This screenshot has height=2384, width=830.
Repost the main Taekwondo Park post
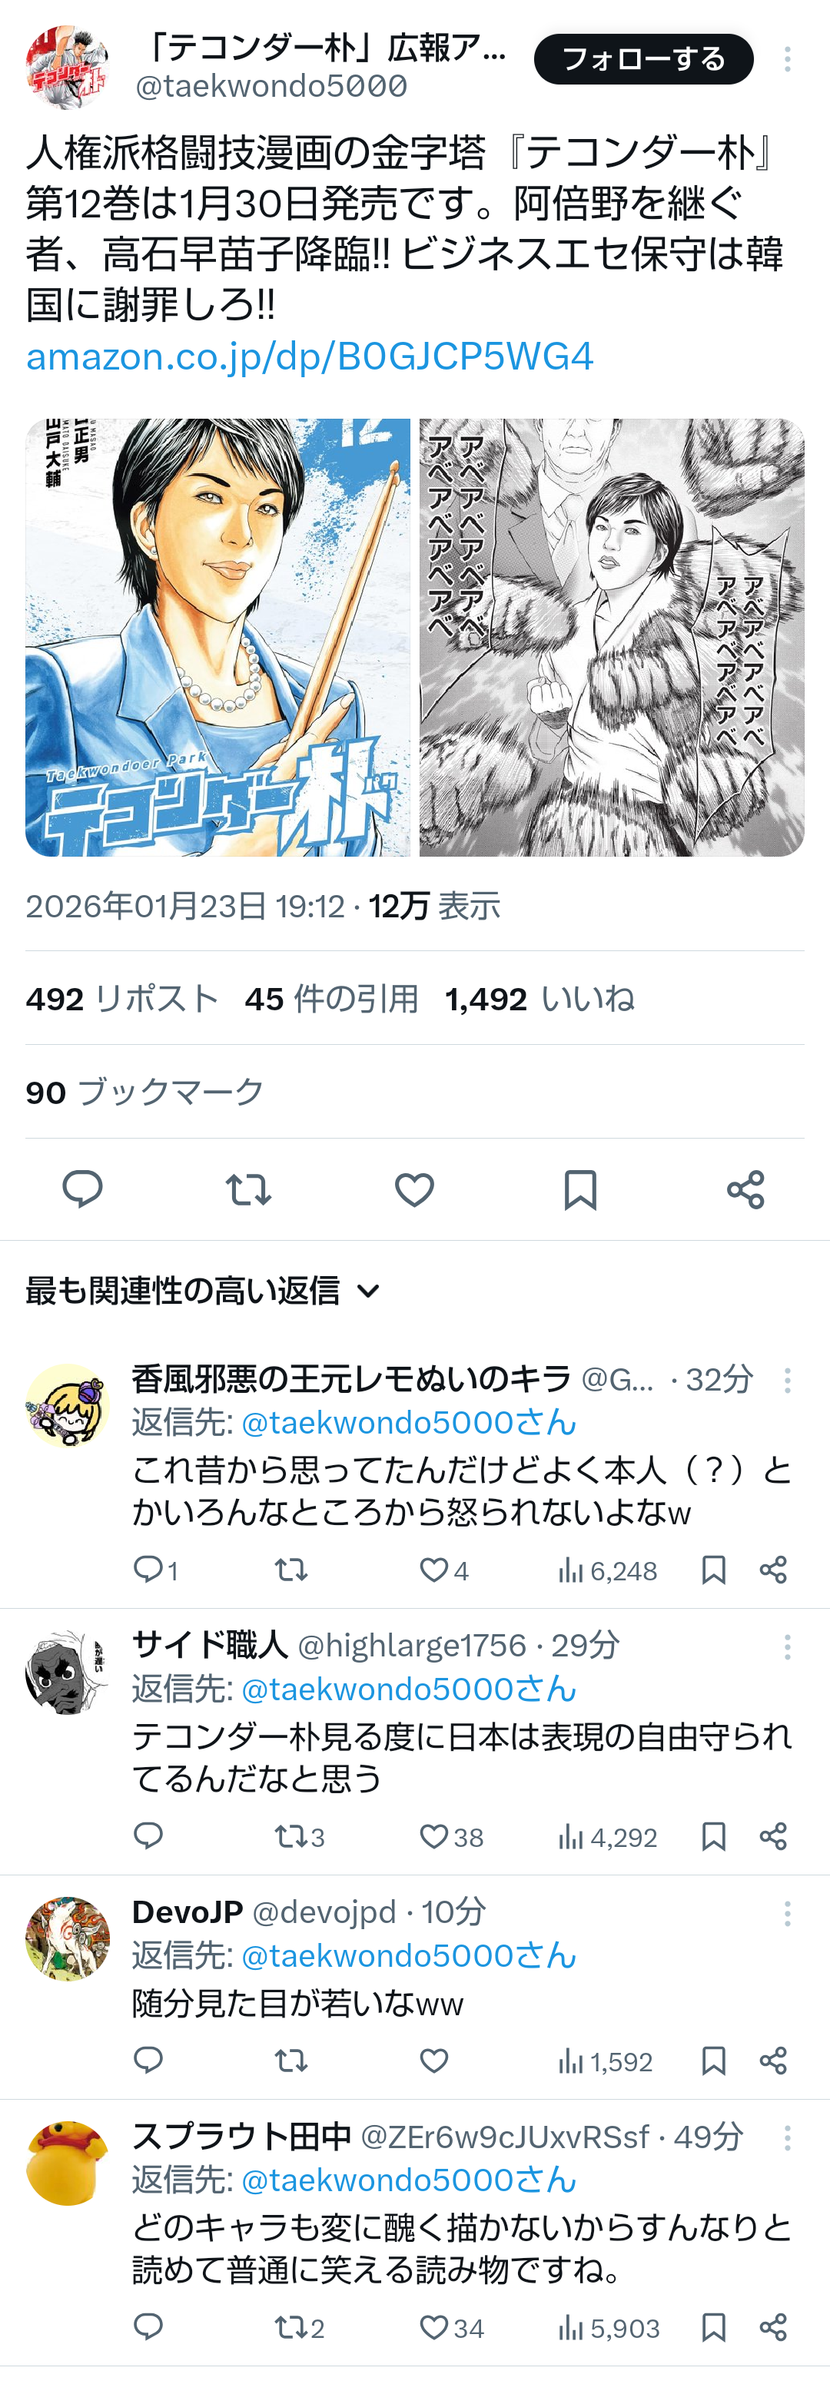[248, 1189]
